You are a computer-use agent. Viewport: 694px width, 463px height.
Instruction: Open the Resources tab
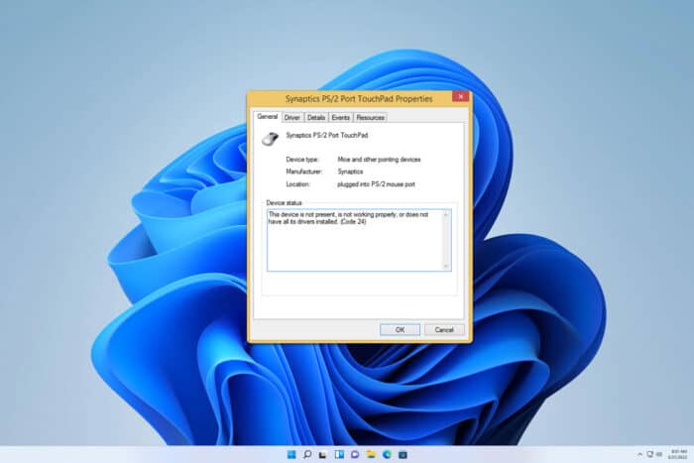click(x=371, y=117)
